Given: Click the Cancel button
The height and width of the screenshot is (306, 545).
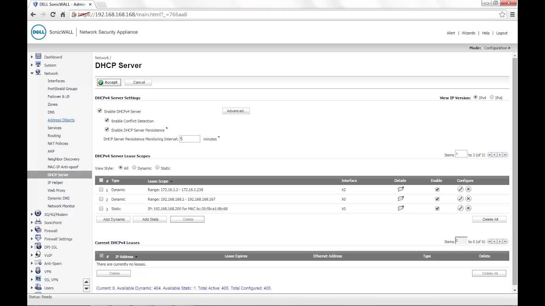Looking at the screenshot, I should tap(139, 82).
